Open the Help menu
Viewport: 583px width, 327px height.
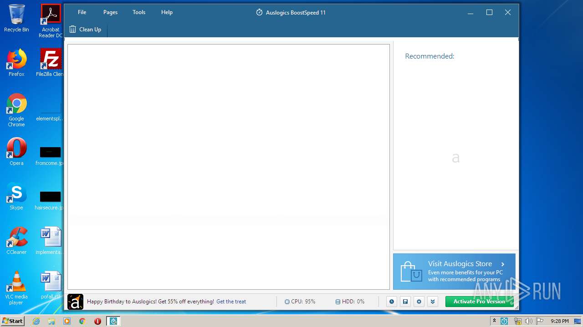click(167, 12)
